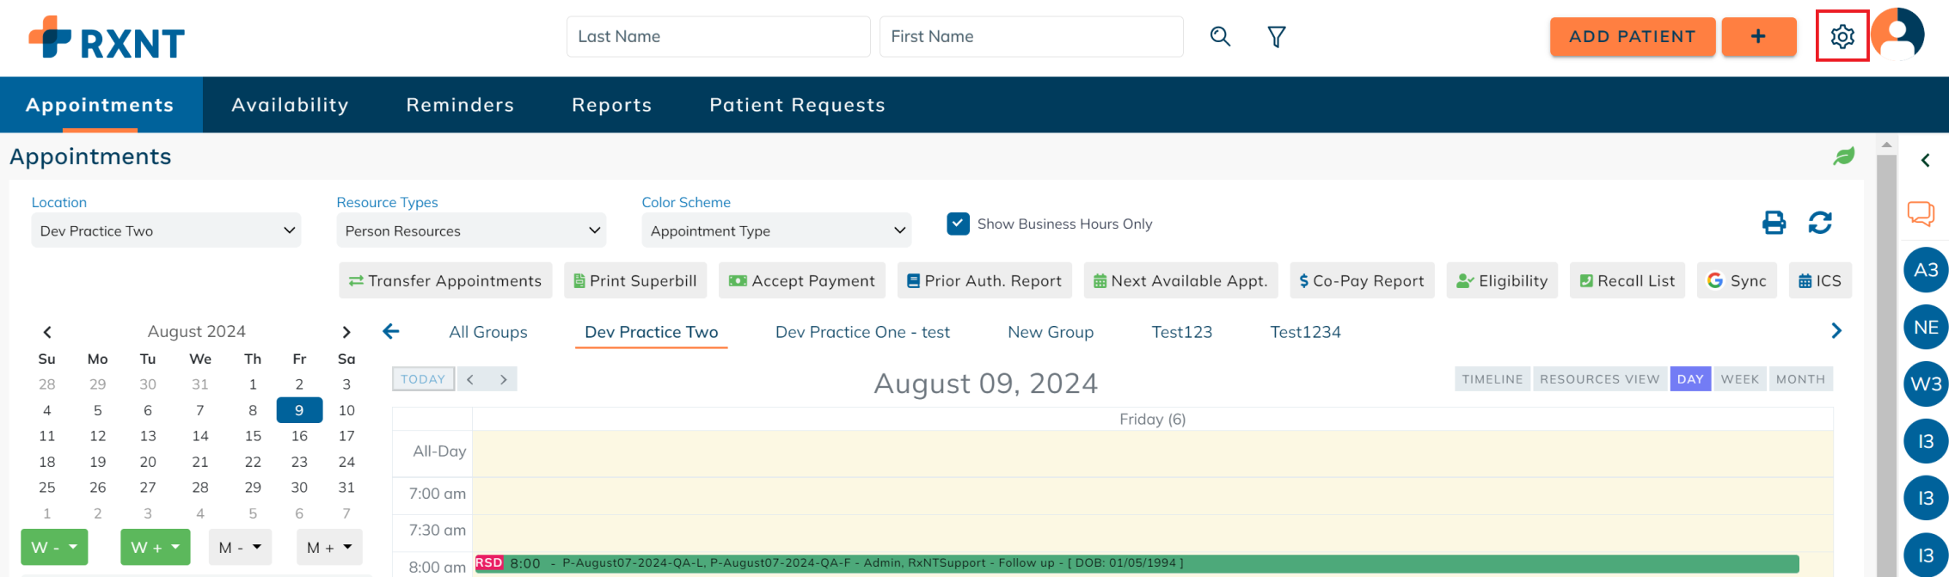Open the patient filter funnel icon
1949x577 pixels.
[1277, 36]
